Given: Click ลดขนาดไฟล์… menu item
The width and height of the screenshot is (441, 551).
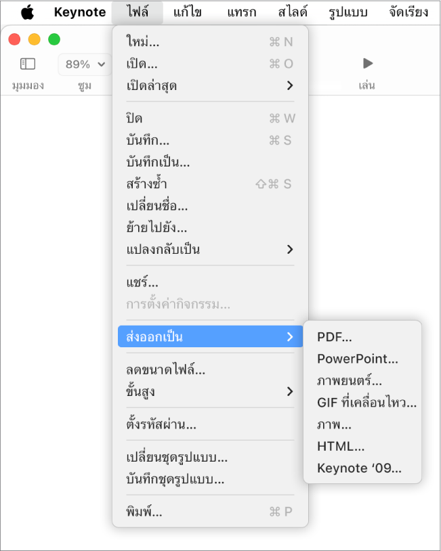Looking at the screenshot, I should click(x=166, y=370).
